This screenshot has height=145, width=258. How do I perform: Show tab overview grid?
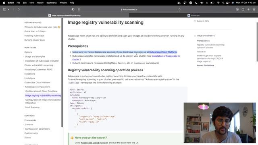coord(254,9)
